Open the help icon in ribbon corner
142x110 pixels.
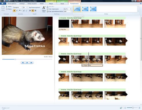click(141, 3)
